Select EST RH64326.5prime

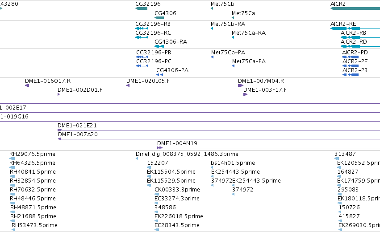tap(32, 163)
